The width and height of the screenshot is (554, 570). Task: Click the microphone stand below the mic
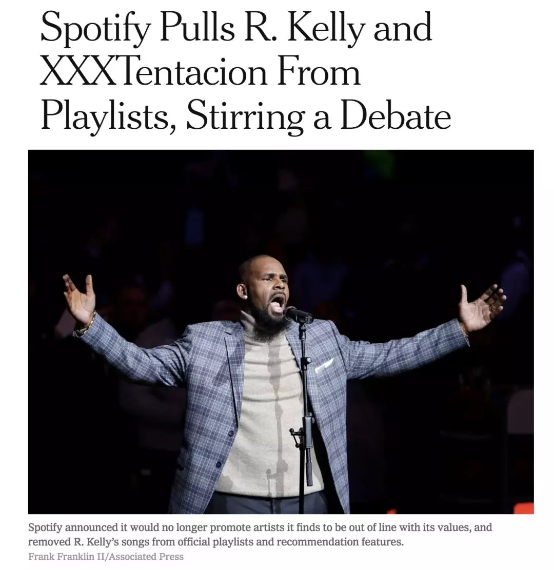pyautogui.click(x=306, y=410)
